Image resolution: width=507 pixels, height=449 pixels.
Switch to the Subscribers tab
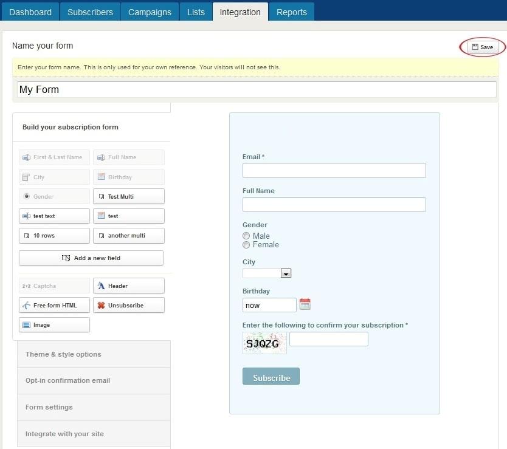[x=90, y=12]
